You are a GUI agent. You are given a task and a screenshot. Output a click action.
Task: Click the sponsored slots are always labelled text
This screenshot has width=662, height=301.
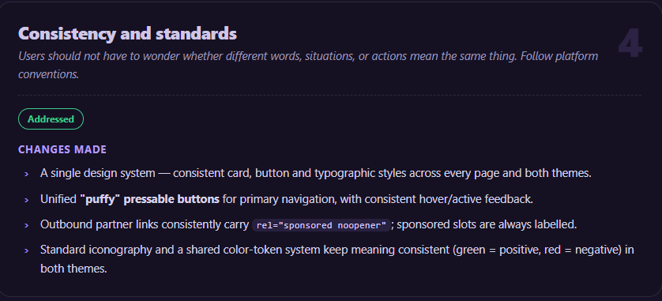(x=487, y=224)
